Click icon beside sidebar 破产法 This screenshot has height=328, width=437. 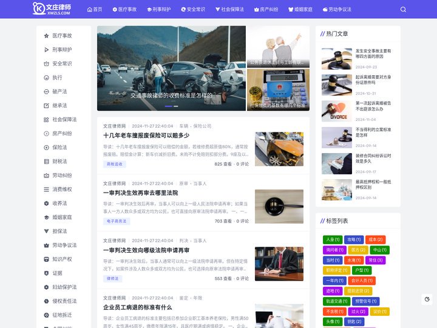point(46,92)
